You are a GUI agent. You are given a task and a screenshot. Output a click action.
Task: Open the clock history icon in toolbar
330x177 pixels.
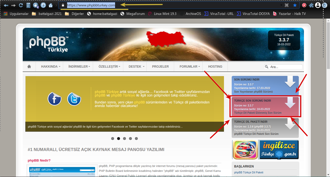pos(43,5)
